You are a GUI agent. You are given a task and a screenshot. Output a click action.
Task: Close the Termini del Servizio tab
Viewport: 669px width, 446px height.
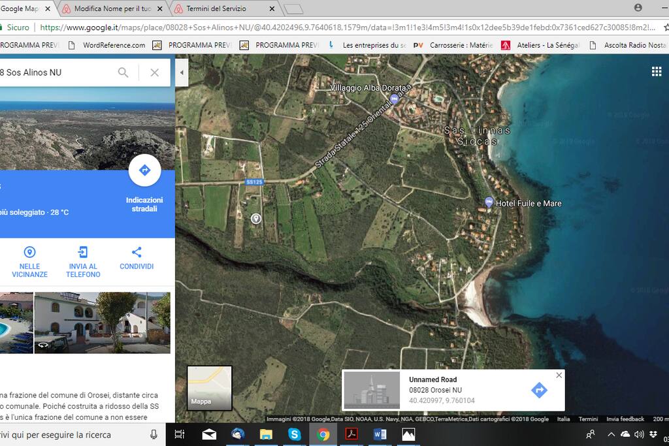(272, 8)
